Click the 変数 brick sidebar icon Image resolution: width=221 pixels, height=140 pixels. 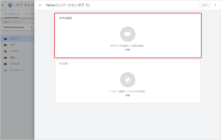tap(6, 58)
